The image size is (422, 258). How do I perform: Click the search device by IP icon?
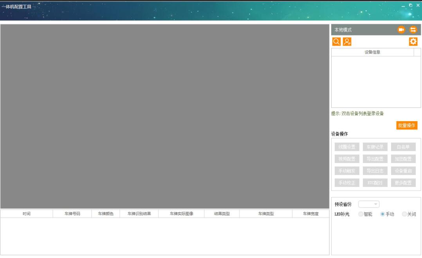[347, 41]
